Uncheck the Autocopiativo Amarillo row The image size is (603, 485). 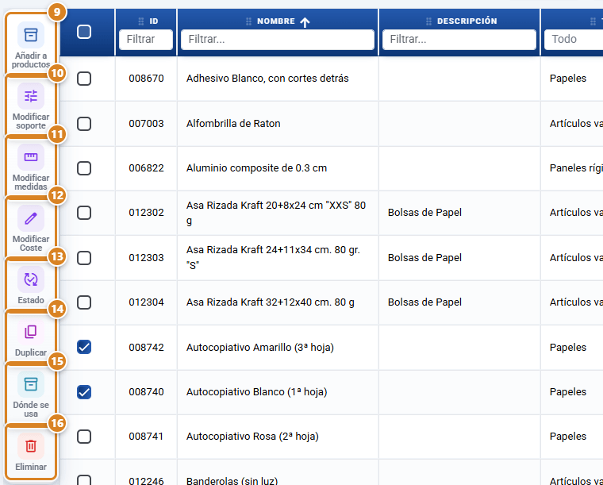[x=84, y=347]
